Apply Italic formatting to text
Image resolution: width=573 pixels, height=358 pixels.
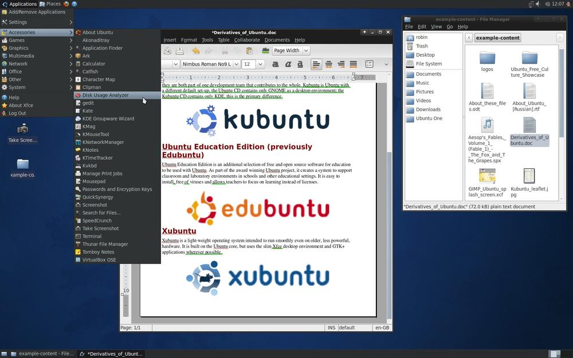[x=288, y=64]
